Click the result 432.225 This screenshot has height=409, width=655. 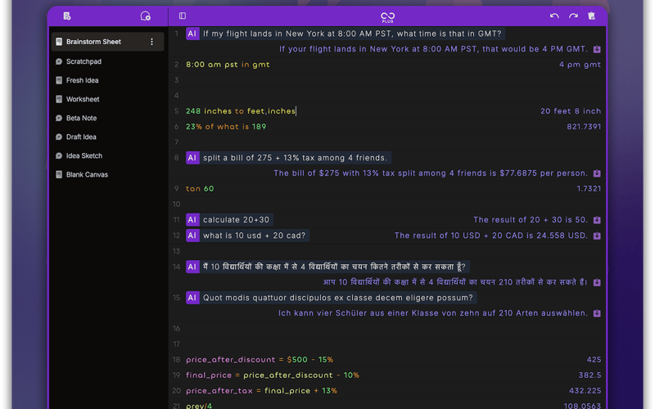click(x=585, y=391)
